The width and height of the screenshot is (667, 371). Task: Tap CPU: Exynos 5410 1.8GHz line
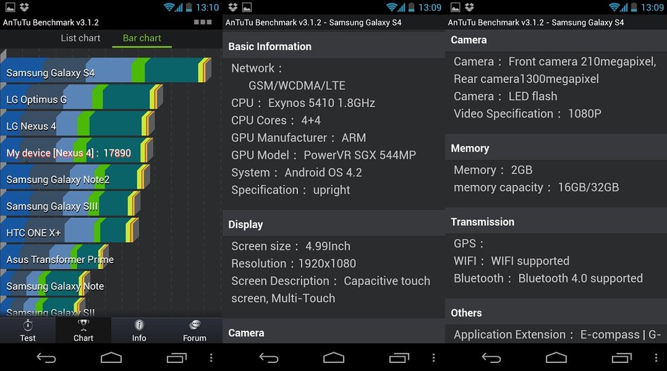303,103
